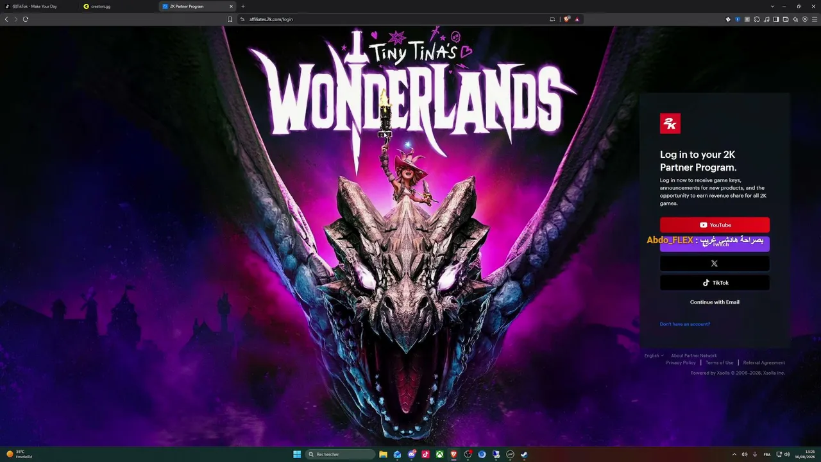The height and width of the screenshot is (462, 821).
Task: Bookmark this page using the bookmark icon
Action: pyautogui.click(x=230, y=19)
